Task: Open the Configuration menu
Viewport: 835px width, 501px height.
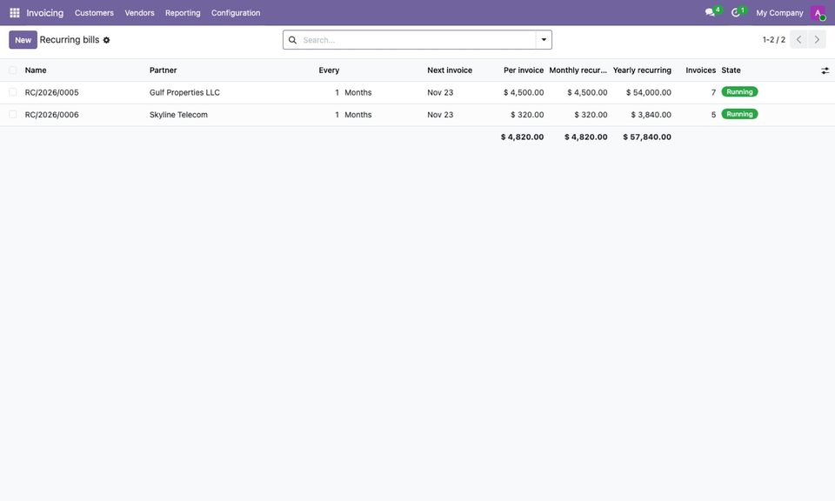Action: pyautogui.click(x=236, y=13)
